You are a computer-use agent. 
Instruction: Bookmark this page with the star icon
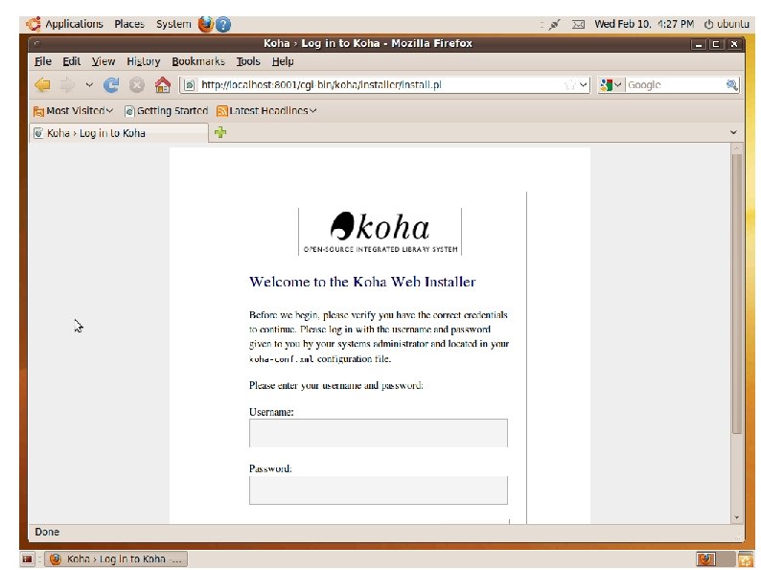tap(569, 85)
